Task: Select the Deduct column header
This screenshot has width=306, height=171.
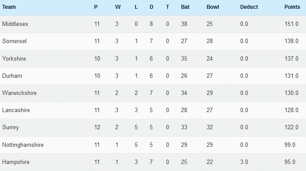Action: tap(249, 7)
